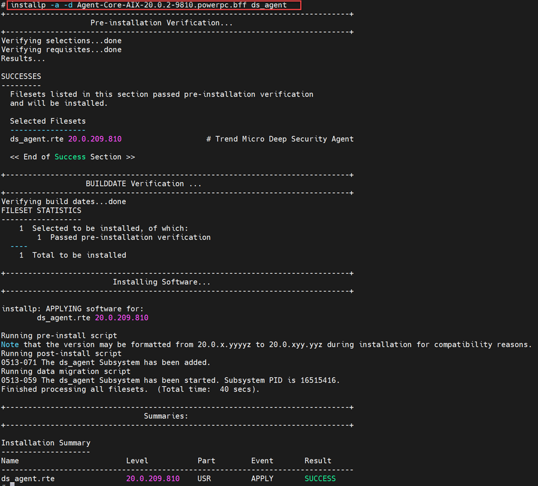Click the '# Trend Micro Deep Security Agent' comment
The image size is (538, 486).
tap(280, 139)
